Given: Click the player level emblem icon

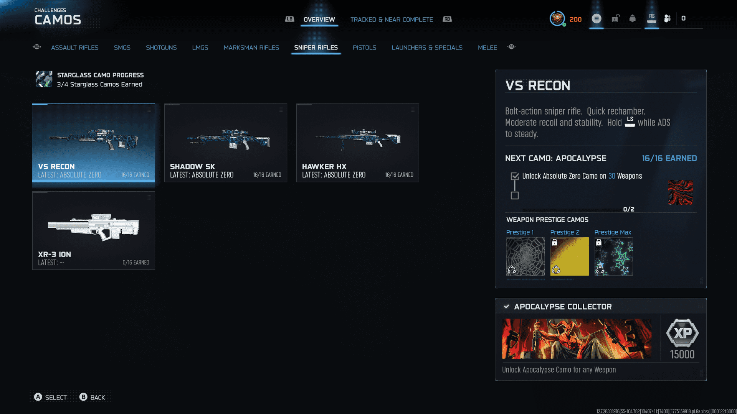Looking at the screenshot, I should tap(557, 18).
